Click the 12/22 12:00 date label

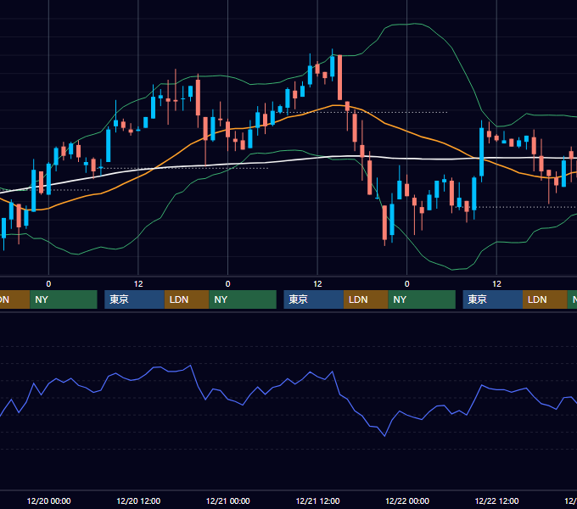tap(496, 501)
